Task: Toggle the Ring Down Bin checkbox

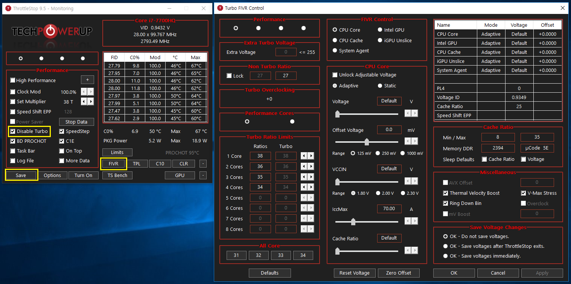Action: 446,203
